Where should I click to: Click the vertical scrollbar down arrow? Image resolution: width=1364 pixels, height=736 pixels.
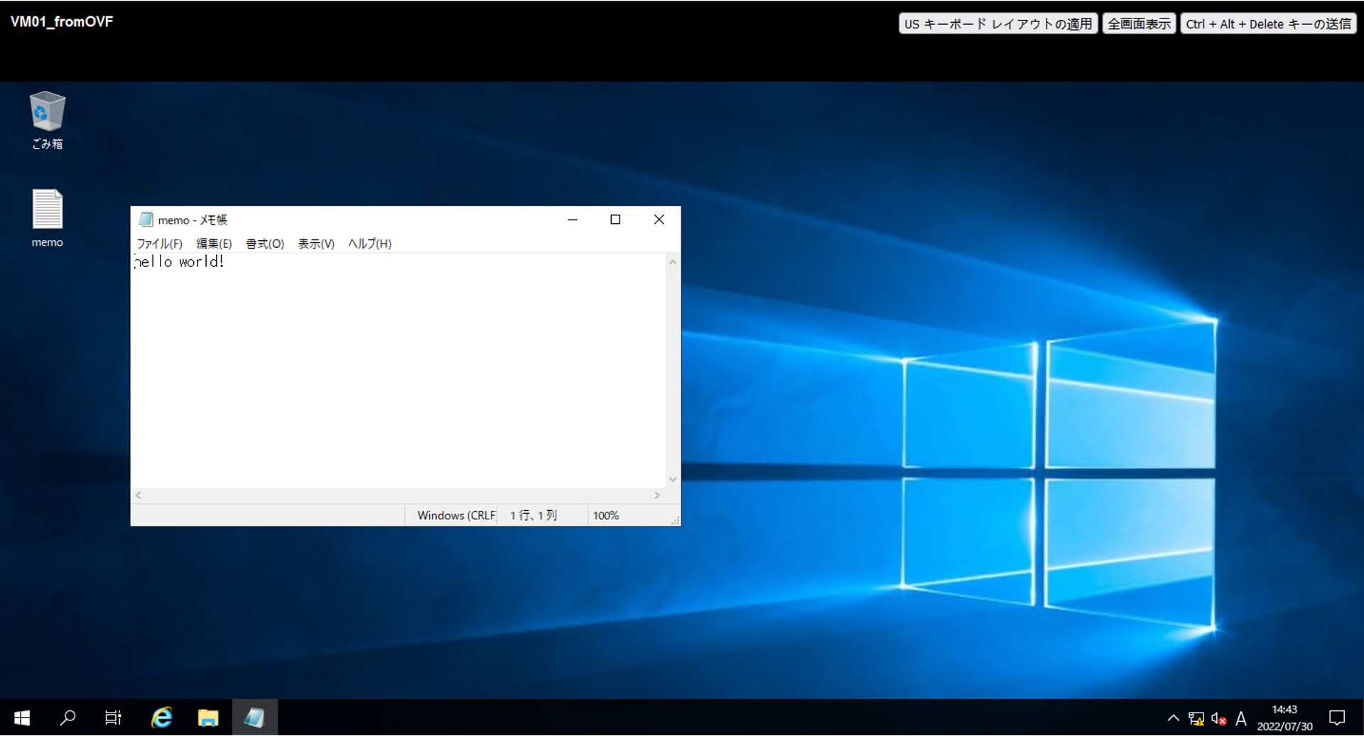[x=673, y=480]
